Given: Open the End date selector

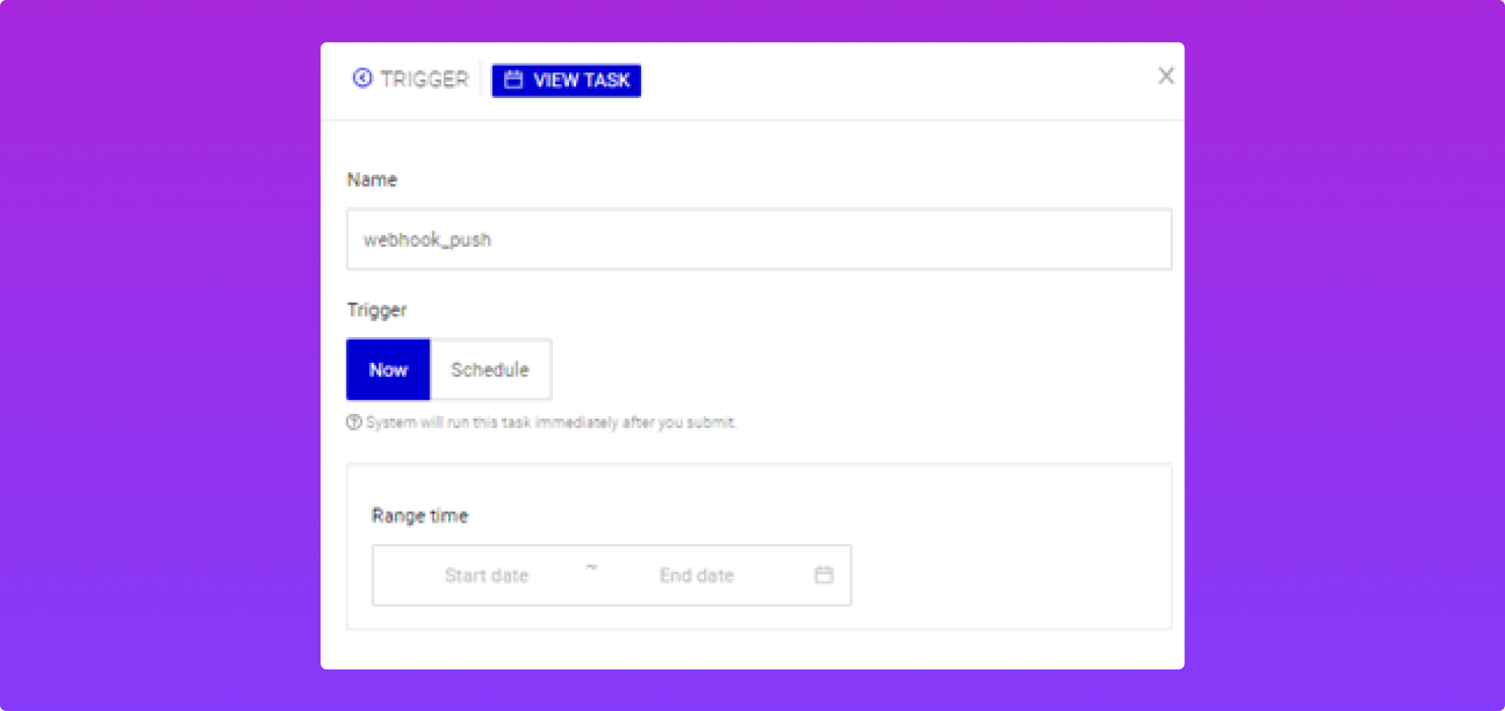Looking at the screenshot, I should (x=696, y=575).
